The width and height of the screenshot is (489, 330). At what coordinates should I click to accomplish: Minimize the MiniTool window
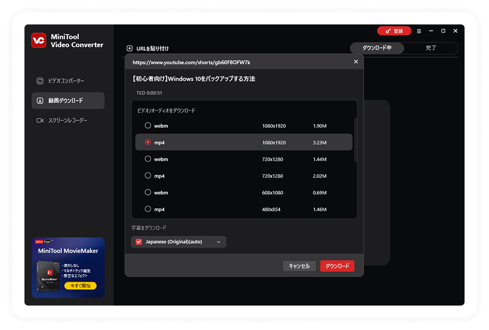click(431, 31)
